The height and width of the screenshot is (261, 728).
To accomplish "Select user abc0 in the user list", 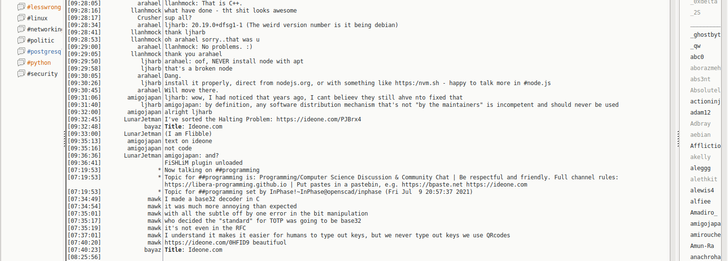I will coord(697,57).
